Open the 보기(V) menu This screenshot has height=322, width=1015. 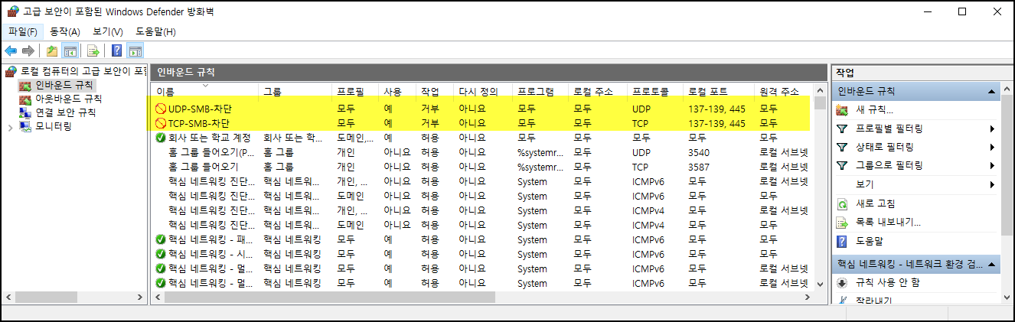tap(108, 31)
